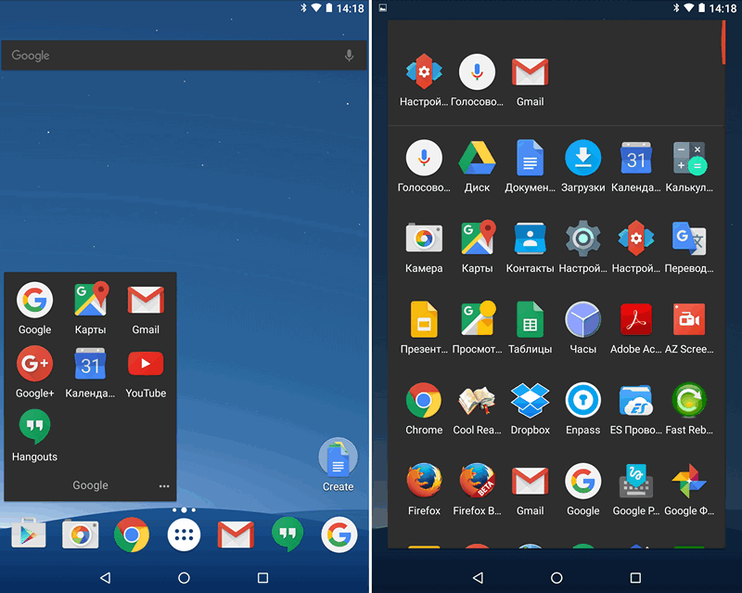Image resolution: width=742 pixels, height=593 pixels.
Task: Open Chrome in the app drawer
Action: coord(424,400)
